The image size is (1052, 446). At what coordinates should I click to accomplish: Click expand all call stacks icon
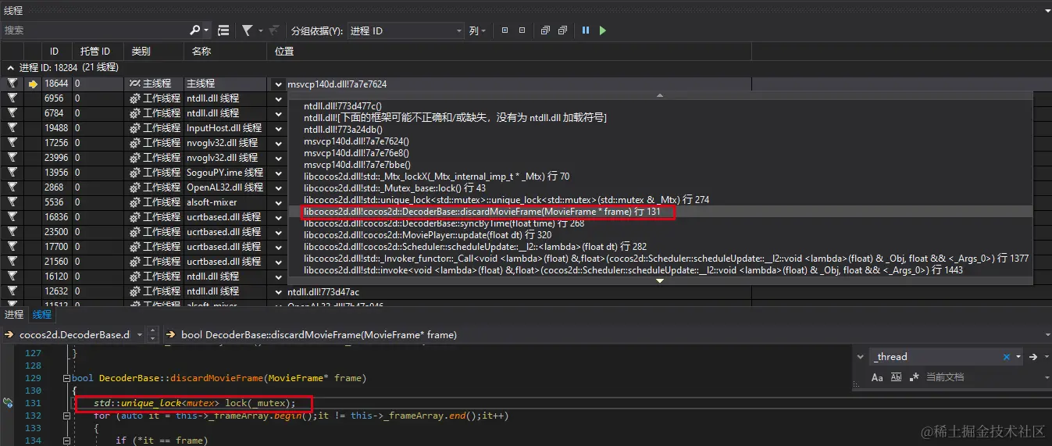click(545, 30)
